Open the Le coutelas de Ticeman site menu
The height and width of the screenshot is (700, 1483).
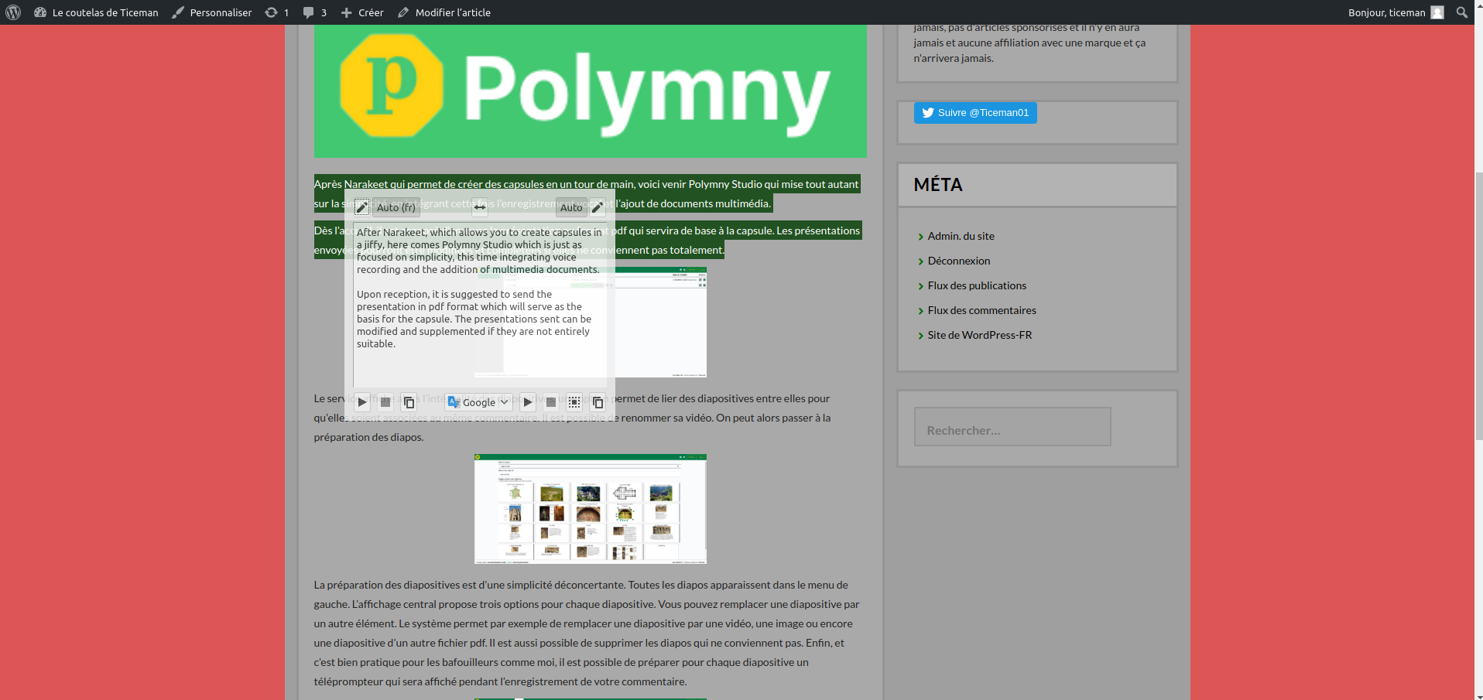[x=96, y=12]
